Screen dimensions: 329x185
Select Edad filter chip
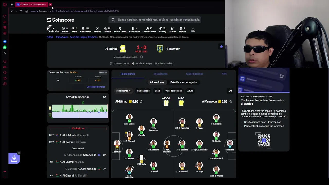tap(157, 91)
